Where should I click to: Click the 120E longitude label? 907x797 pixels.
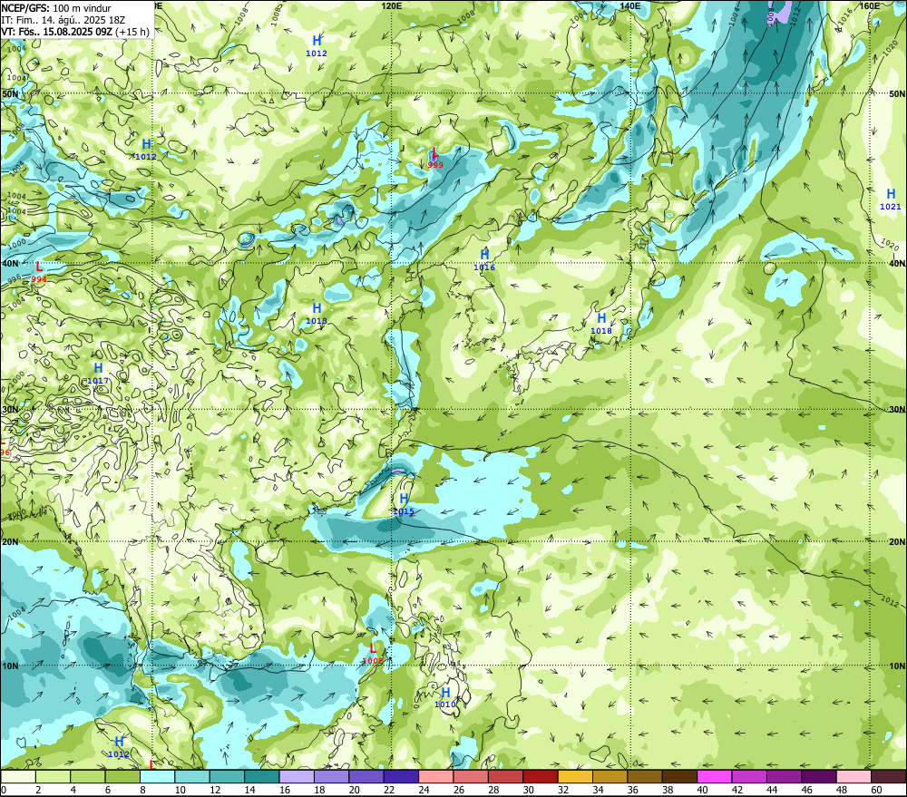coord(392,5)
